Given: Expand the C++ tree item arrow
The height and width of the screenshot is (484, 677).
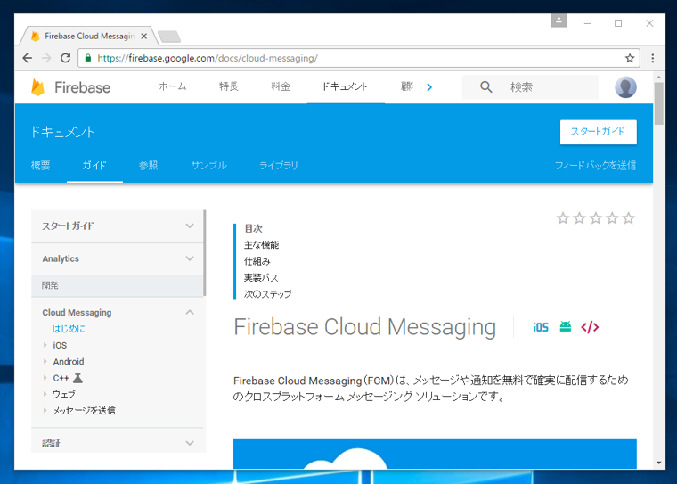Looking at the screenshot, I should pyautogui.click(x=45, y=378).
